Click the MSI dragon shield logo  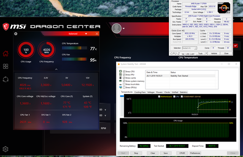[6, 27]
